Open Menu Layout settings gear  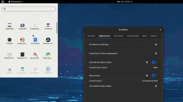click(147, 76)
